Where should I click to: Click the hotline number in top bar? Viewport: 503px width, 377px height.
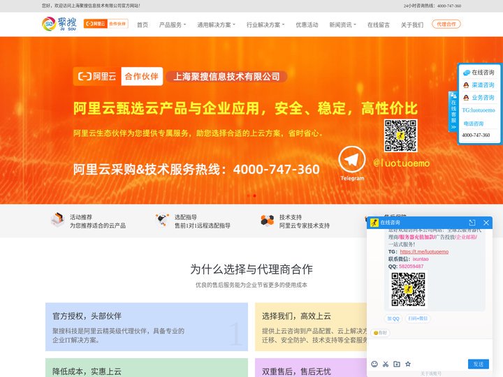(x=449, y=6)
